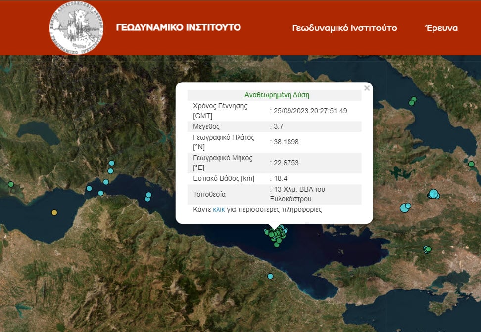This screenshot has height=332, width=481.
Task: Open the Γεωδυναμικό Ινστιτούτο menu item
Action: [x=344, y=28]
